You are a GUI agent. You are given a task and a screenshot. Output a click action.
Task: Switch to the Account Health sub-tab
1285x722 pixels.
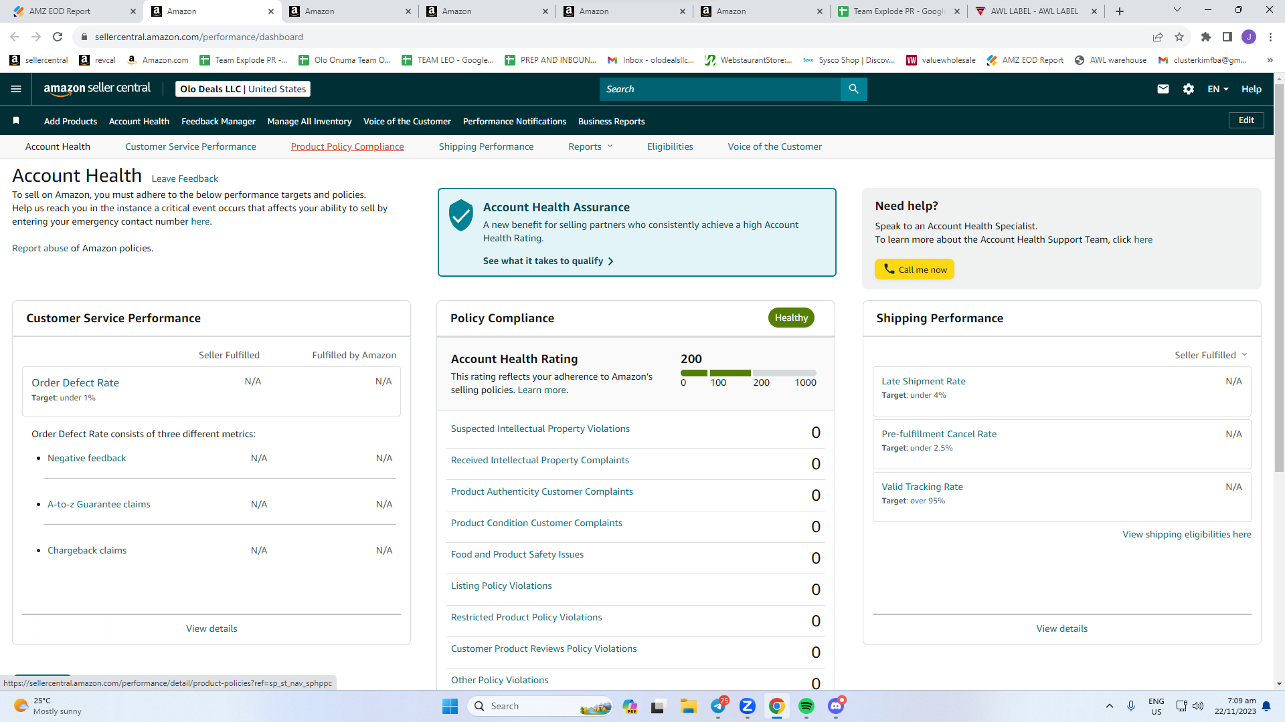coord(58,146)
